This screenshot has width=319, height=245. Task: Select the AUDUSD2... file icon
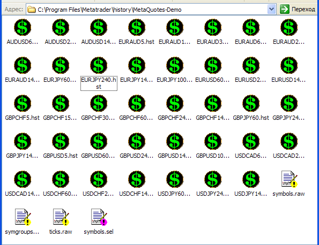point(61,27)
